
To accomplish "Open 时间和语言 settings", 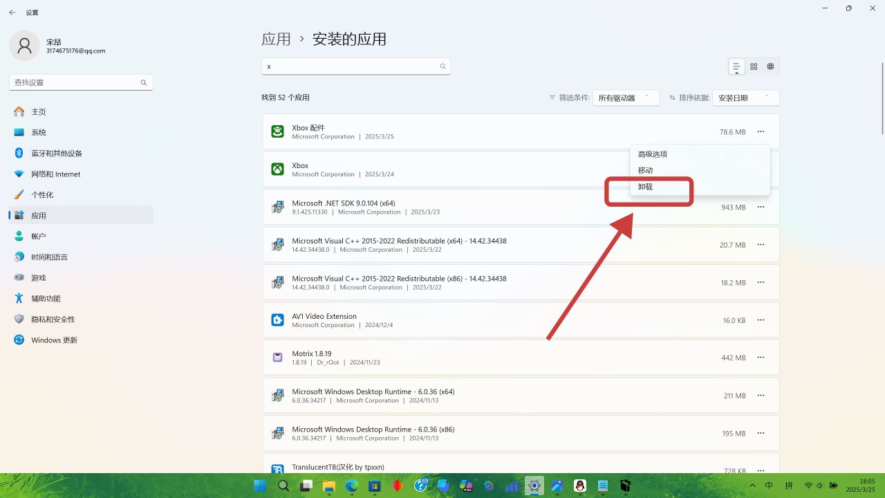I will (81, 257).
